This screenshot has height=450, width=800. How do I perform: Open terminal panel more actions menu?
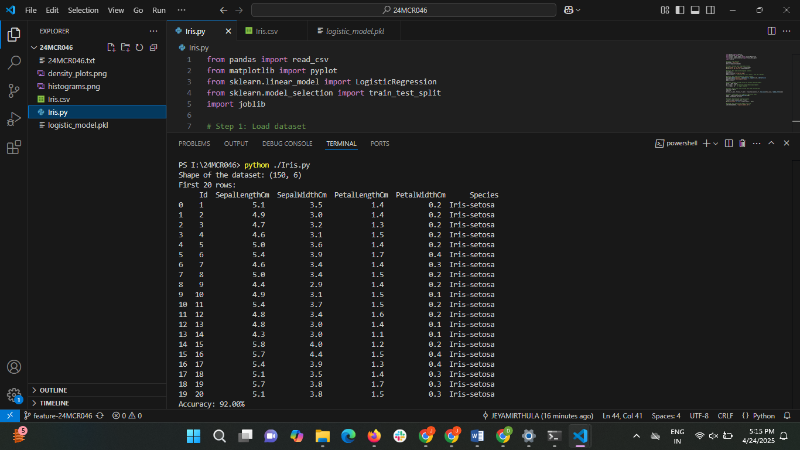pos(757,144)
